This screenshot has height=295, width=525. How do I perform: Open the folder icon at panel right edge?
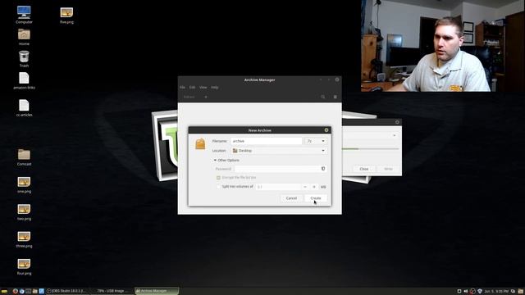click(x=521, y=292)
